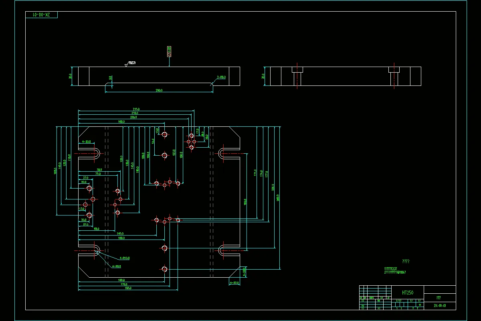This screenshot has height=321, width=481.
Task: Click the flatness tolerance frame above top view
Action: click(x=169, y=51)
